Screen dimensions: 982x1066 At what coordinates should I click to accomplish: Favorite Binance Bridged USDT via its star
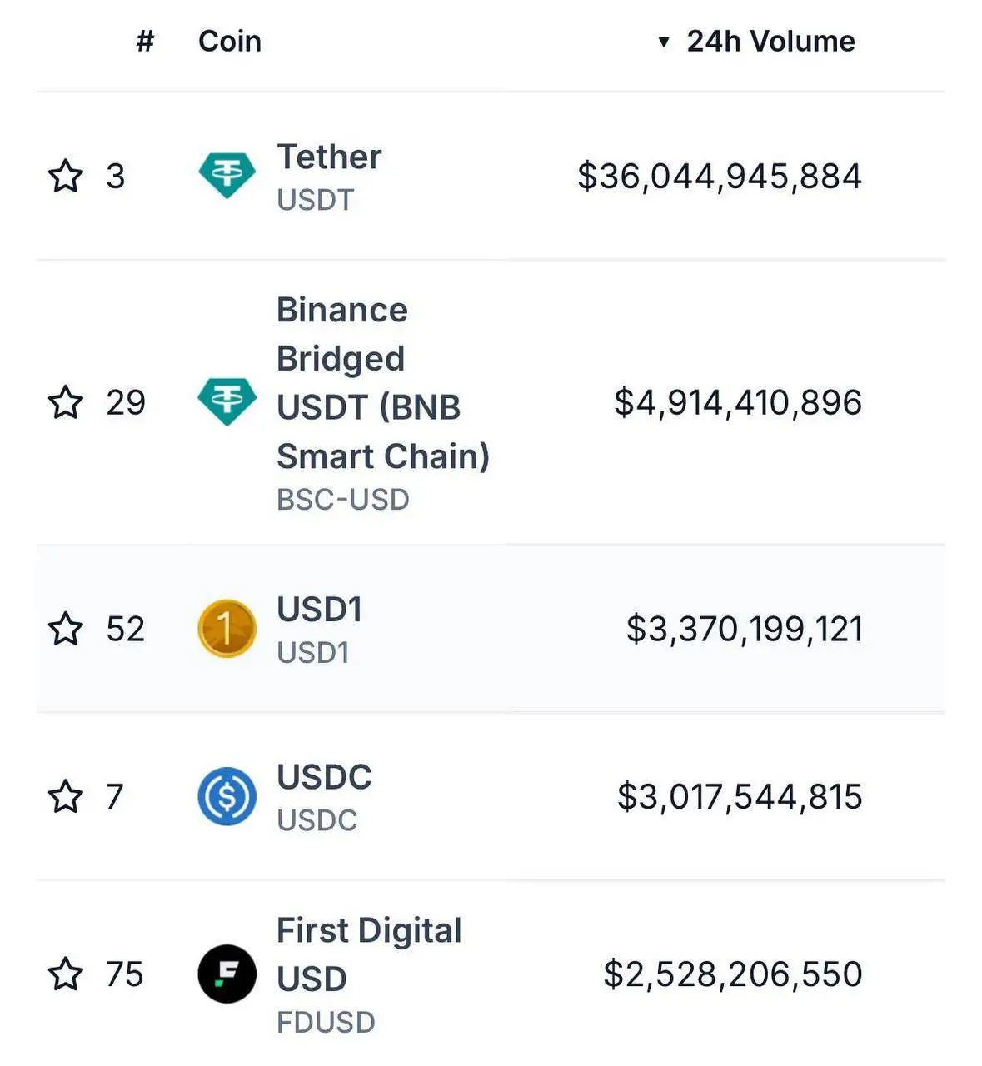pyautogui.click(x=67, y=403)
